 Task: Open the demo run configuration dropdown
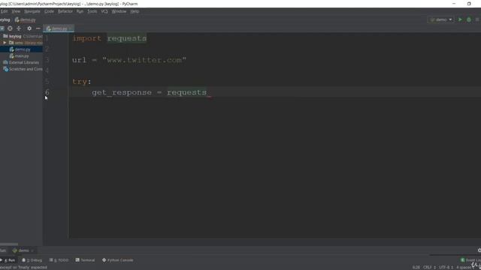[x=441, y=19]
